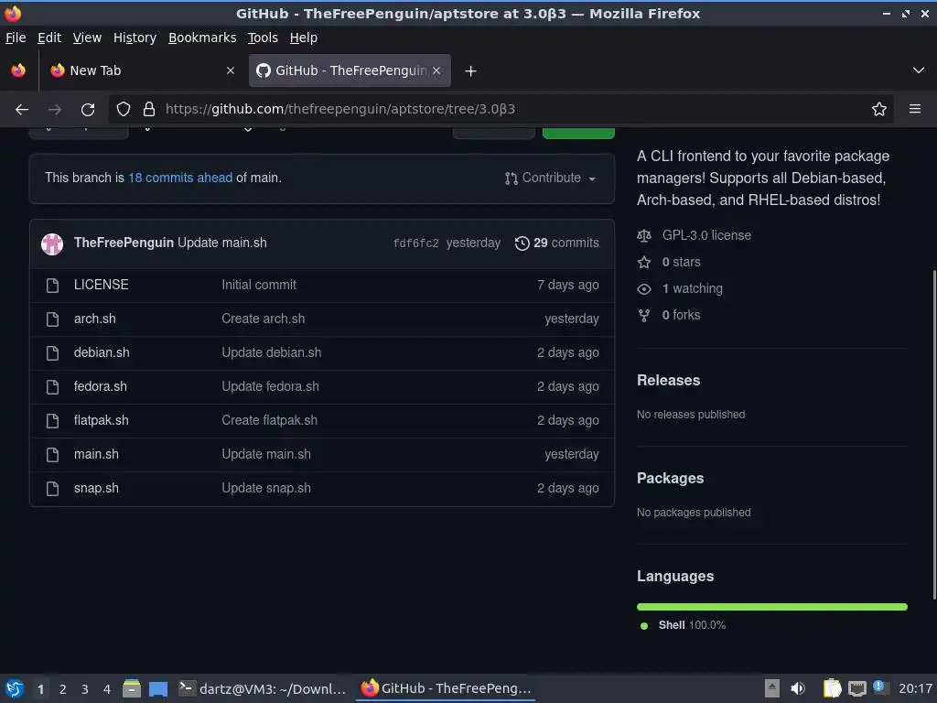Open the arch.sh file
This screenshot has height=703, width=937.
[94, 319]
